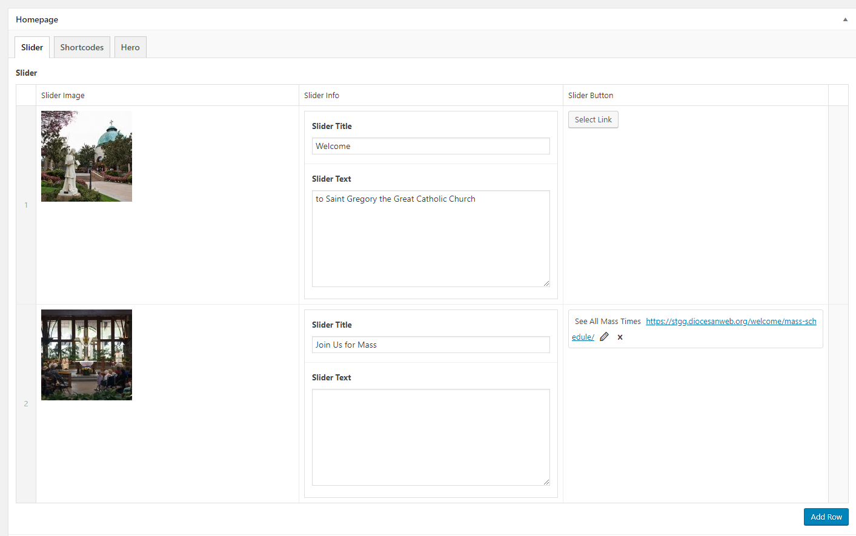Switch to the Shortcodes tab
The height and width of the screenshot is (536, 856).
[x=82, y=47]
